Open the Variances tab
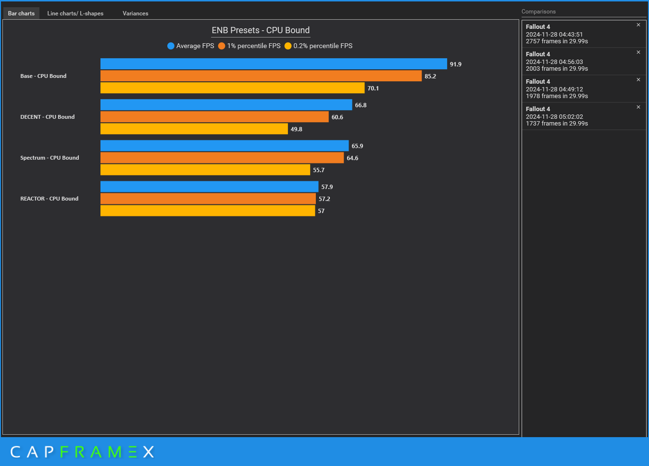The height and width of the screenshot is (466, 649). click(136, 13)
